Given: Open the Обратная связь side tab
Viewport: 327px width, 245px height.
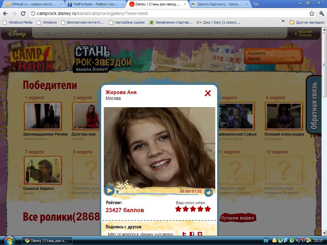Looking at the screenshot, I should click(314, 105).
